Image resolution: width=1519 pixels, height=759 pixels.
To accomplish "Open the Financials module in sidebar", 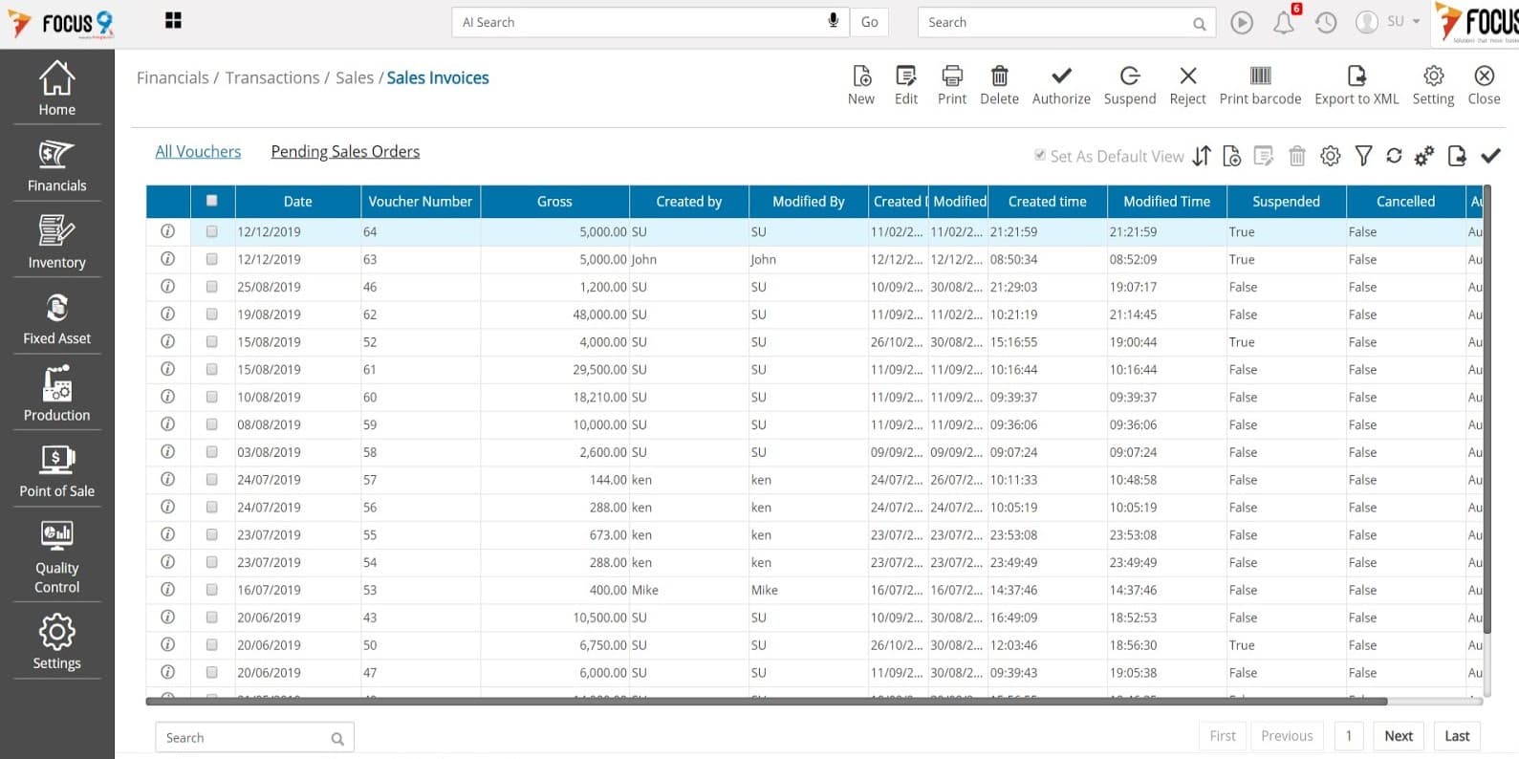I will click(56, 165).
